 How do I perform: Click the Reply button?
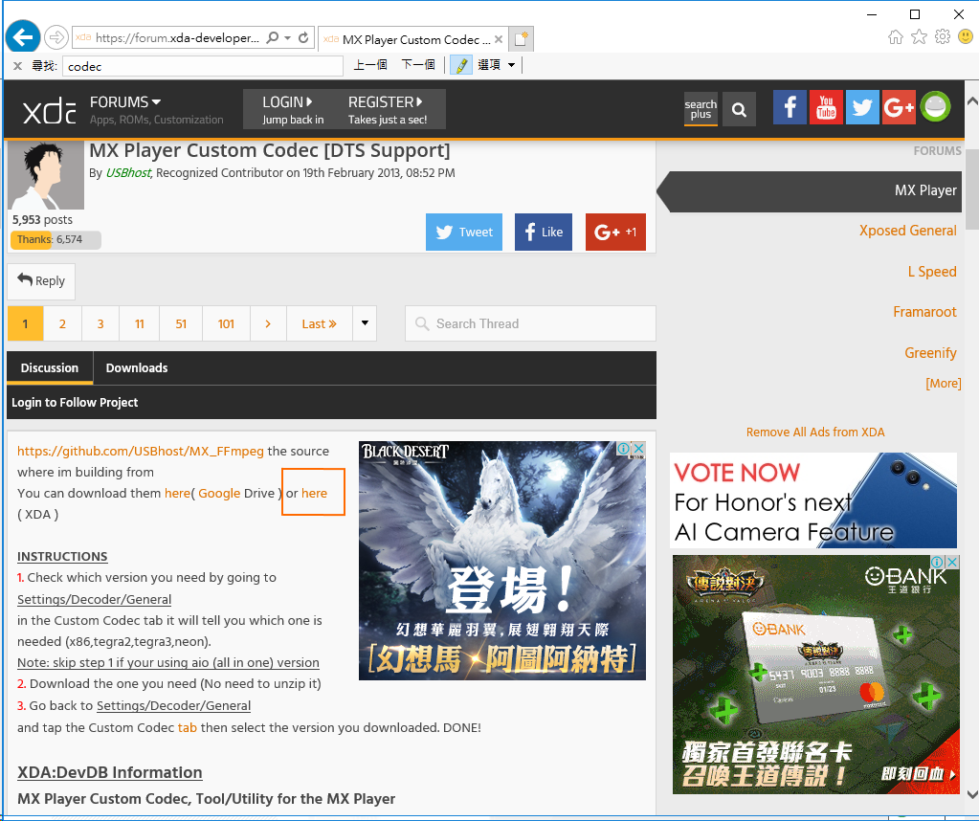coord(41,281)
